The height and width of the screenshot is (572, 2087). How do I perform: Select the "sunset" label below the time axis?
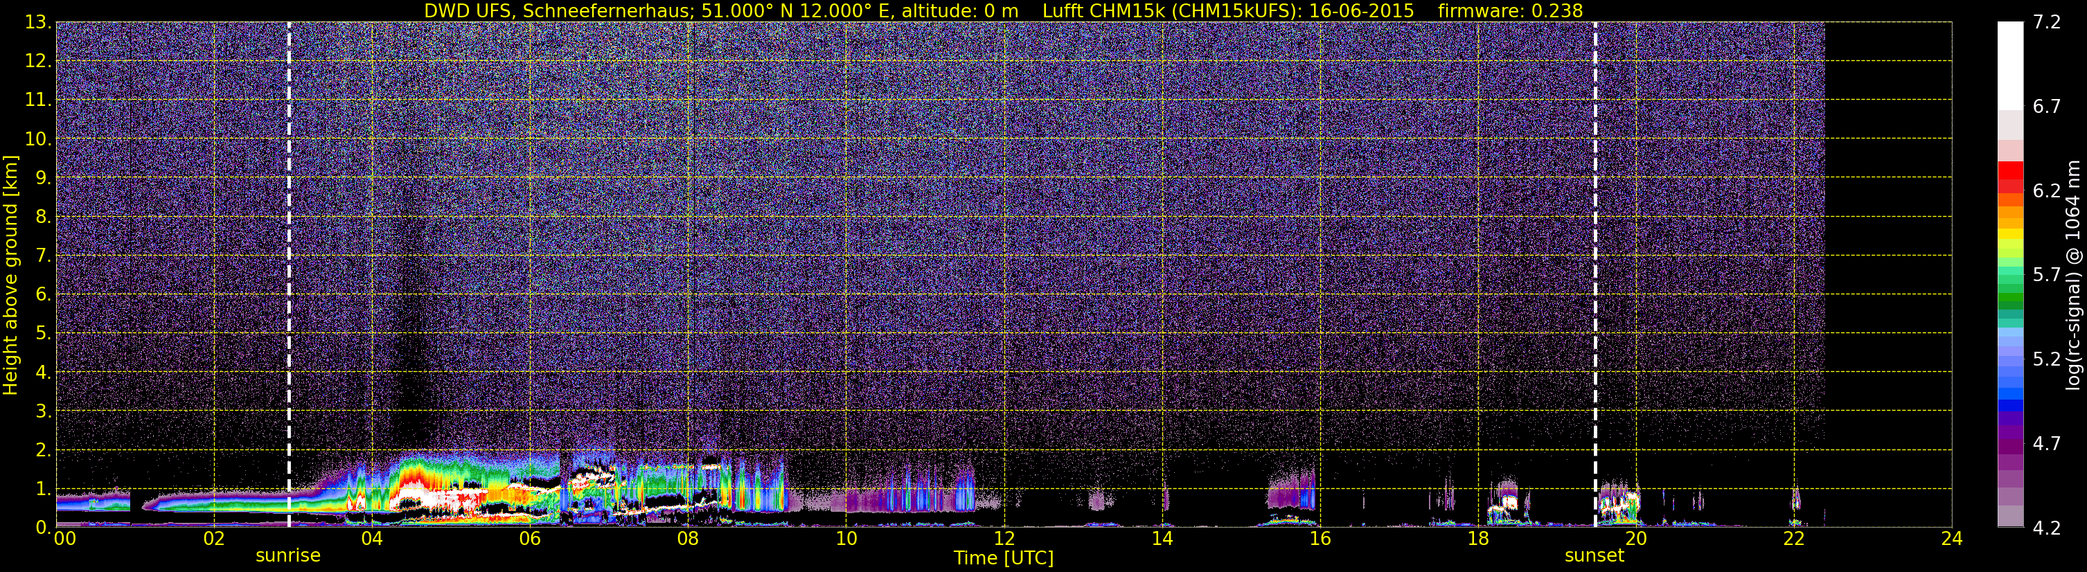pos(1594,556)
